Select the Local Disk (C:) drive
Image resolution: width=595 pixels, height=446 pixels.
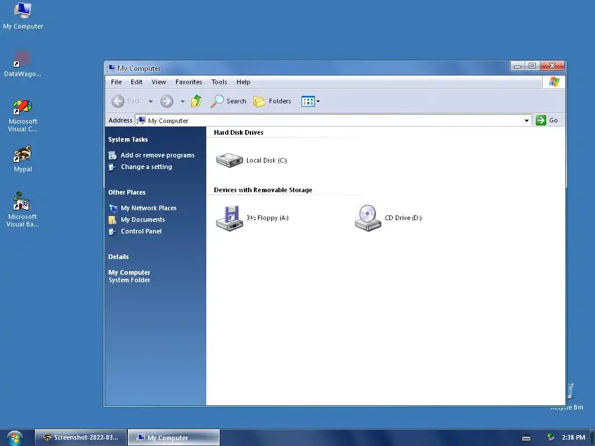pyautogui.click(x=251, y=160)
